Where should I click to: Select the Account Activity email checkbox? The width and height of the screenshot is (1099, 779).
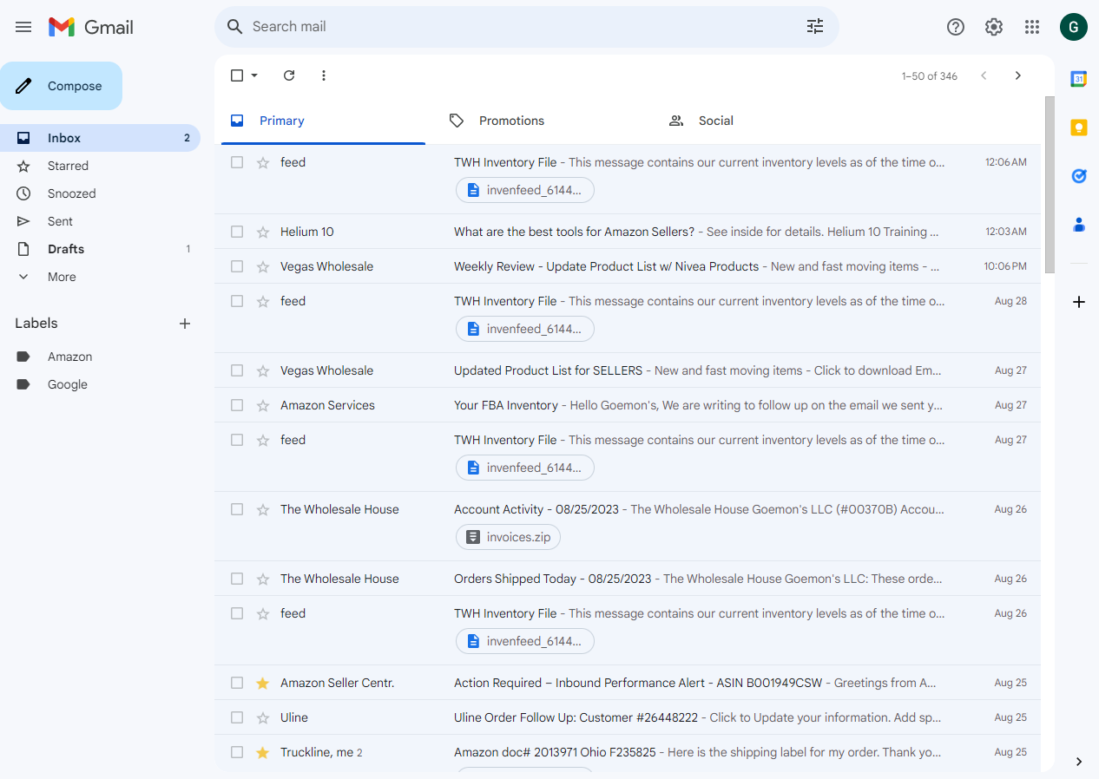237,509
